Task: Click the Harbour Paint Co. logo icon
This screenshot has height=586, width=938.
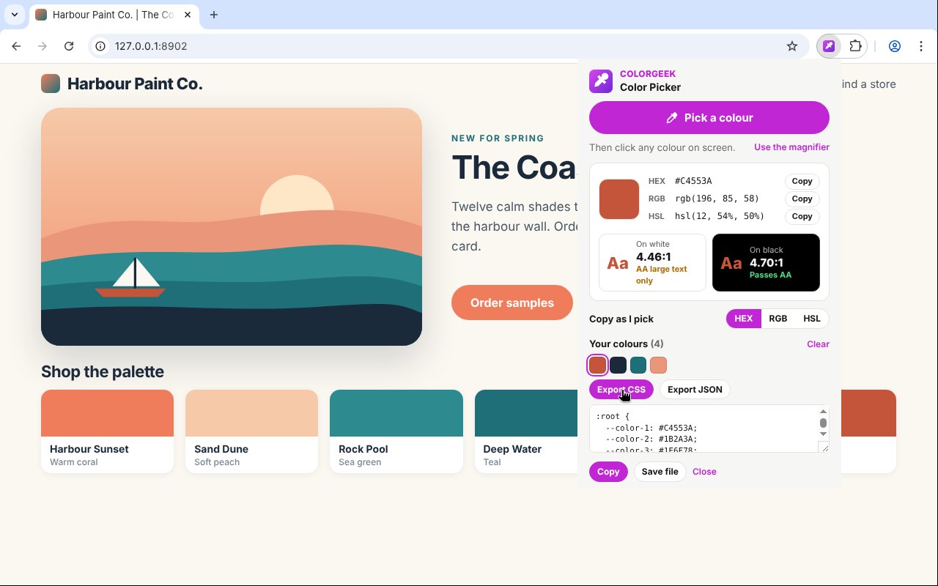Action: point(51,84)
